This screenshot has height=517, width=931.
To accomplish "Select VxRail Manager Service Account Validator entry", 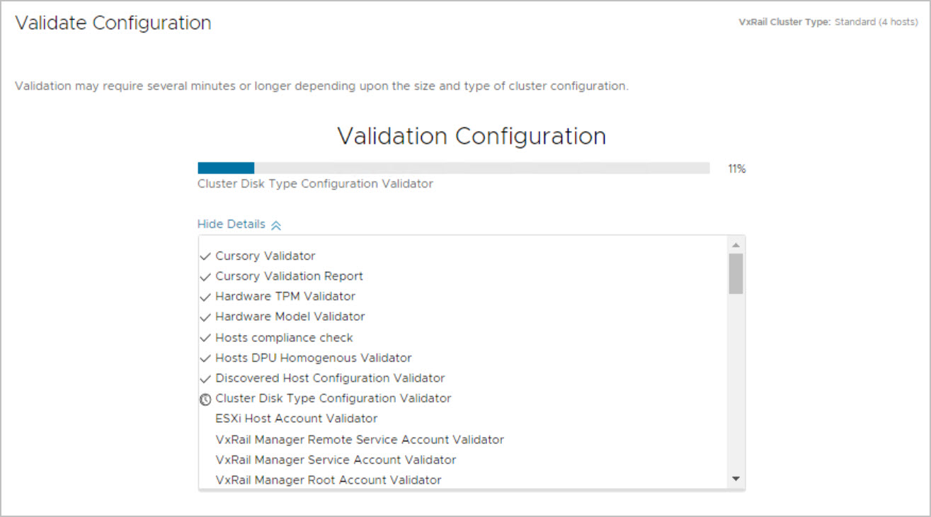I will pos(336,460).
